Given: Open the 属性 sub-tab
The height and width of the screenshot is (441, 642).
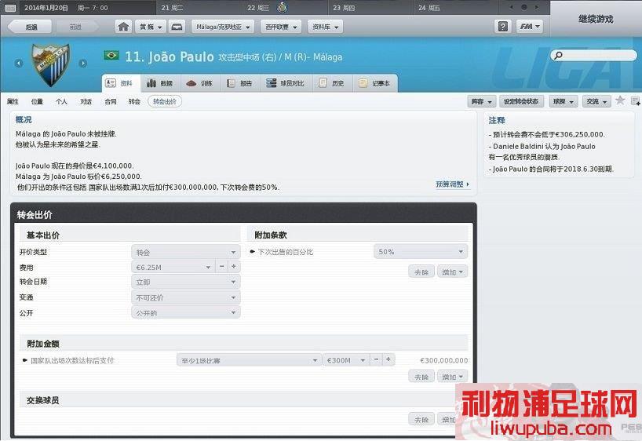Looking at the screenshot, I should [13, 101].
